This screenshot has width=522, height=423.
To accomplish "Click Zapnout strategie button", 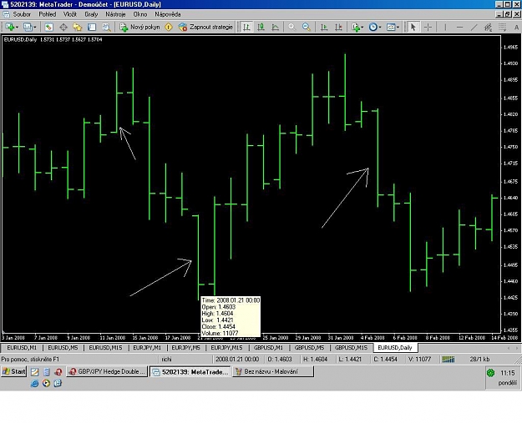I will pos(205,27).
